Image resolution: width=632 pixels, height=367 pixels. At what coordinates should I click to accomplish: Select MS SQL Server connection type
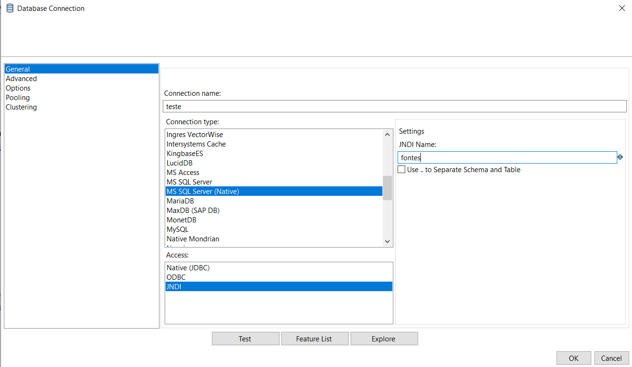click(274, 182)
